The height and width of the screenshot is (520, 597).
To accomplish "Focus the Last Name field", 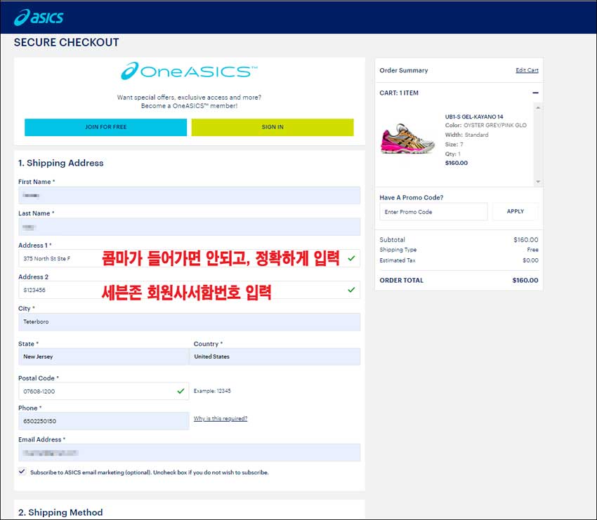I will 189,227.
